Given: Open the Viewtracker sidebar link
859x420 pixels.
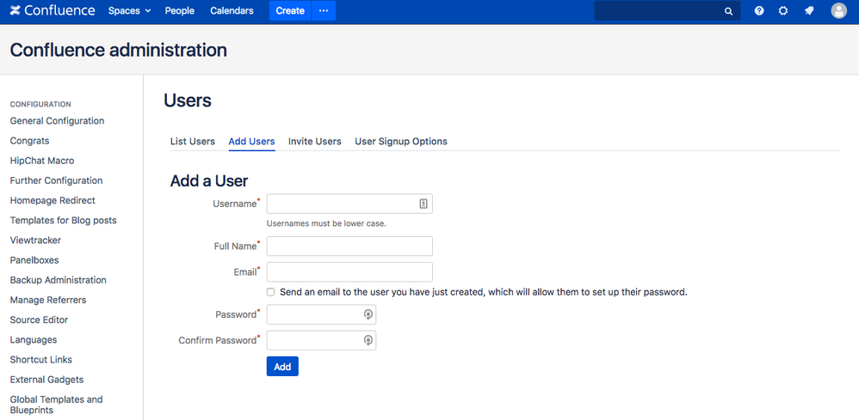Looking at the screenshot, I should tap(35, 240).
